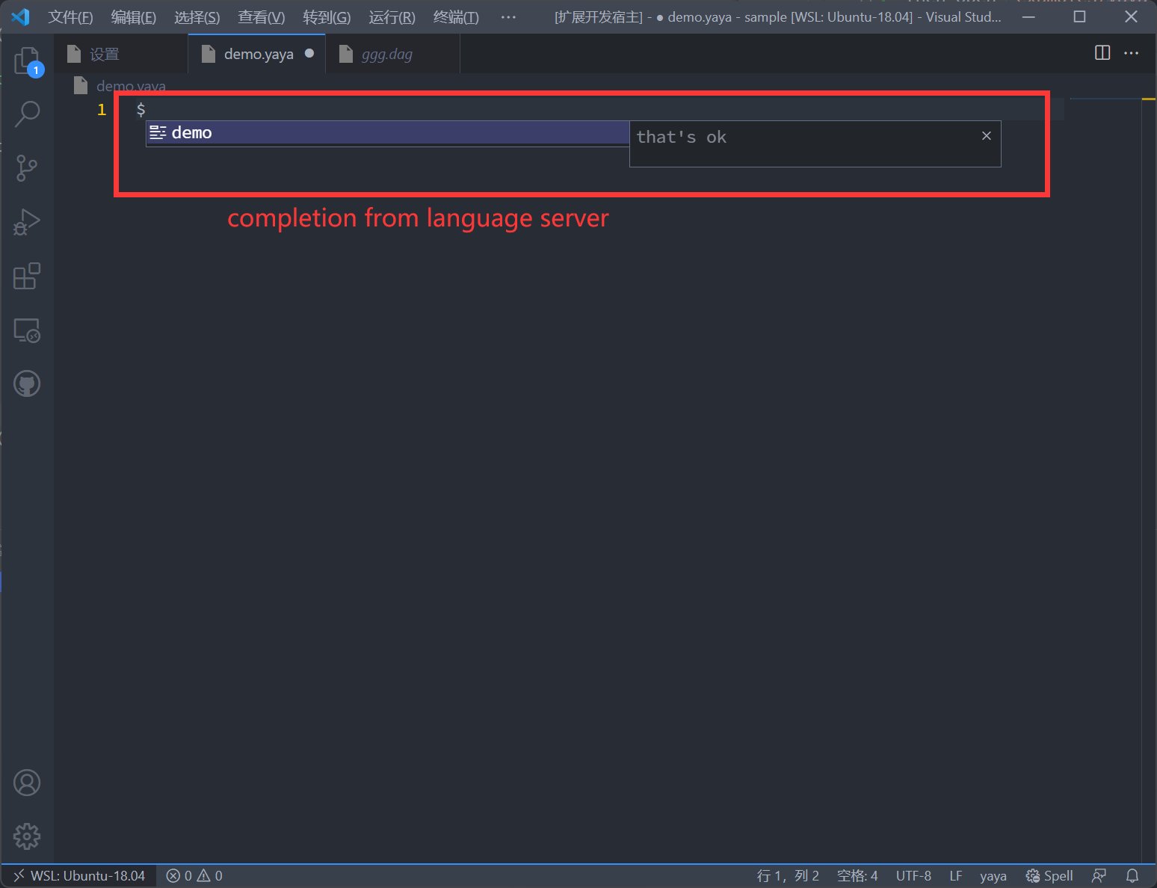Change the LF end of line sequence
The width and height of the screenshot is (1157, 888).
(956, 876)
